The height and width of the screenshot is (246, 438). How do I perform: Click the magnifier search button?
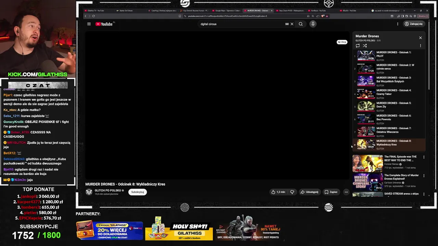click(x=300, y=24)
